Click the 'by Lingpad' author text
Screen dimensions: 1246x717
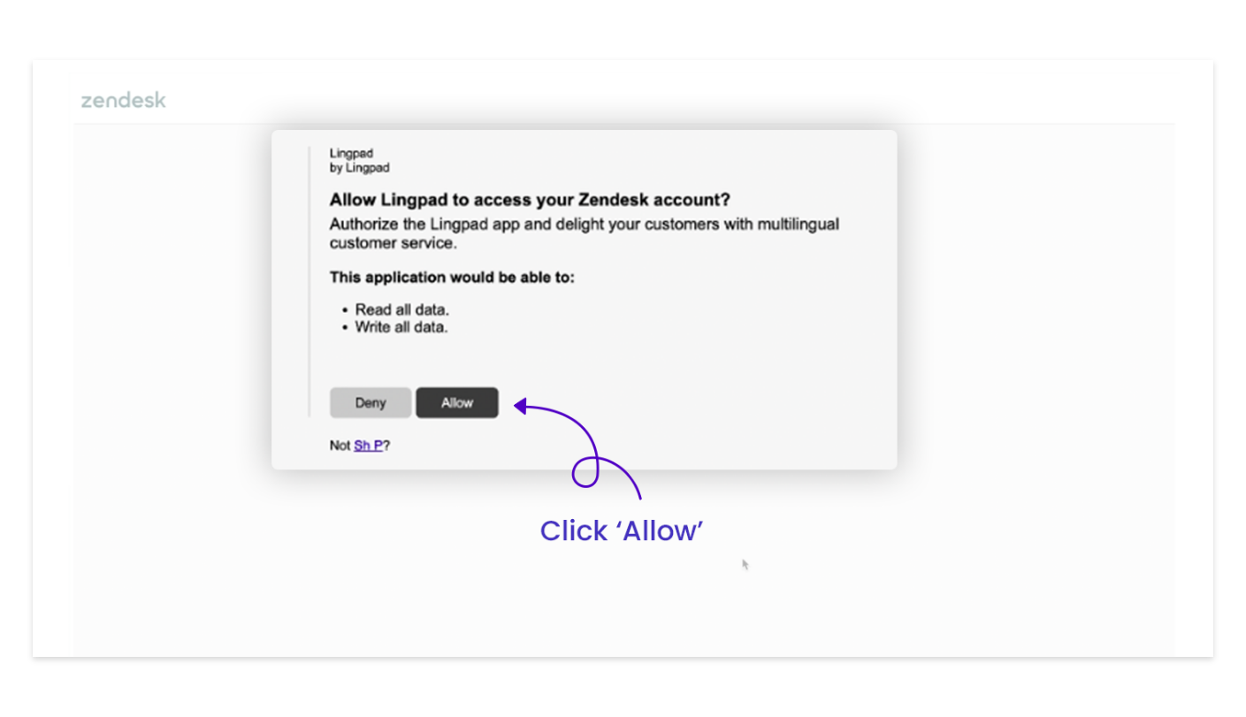click(x=360, y=167)
